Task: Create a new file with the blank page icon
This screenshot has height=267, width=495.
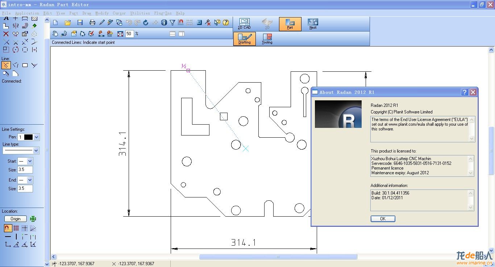Action: click(55, 22)
